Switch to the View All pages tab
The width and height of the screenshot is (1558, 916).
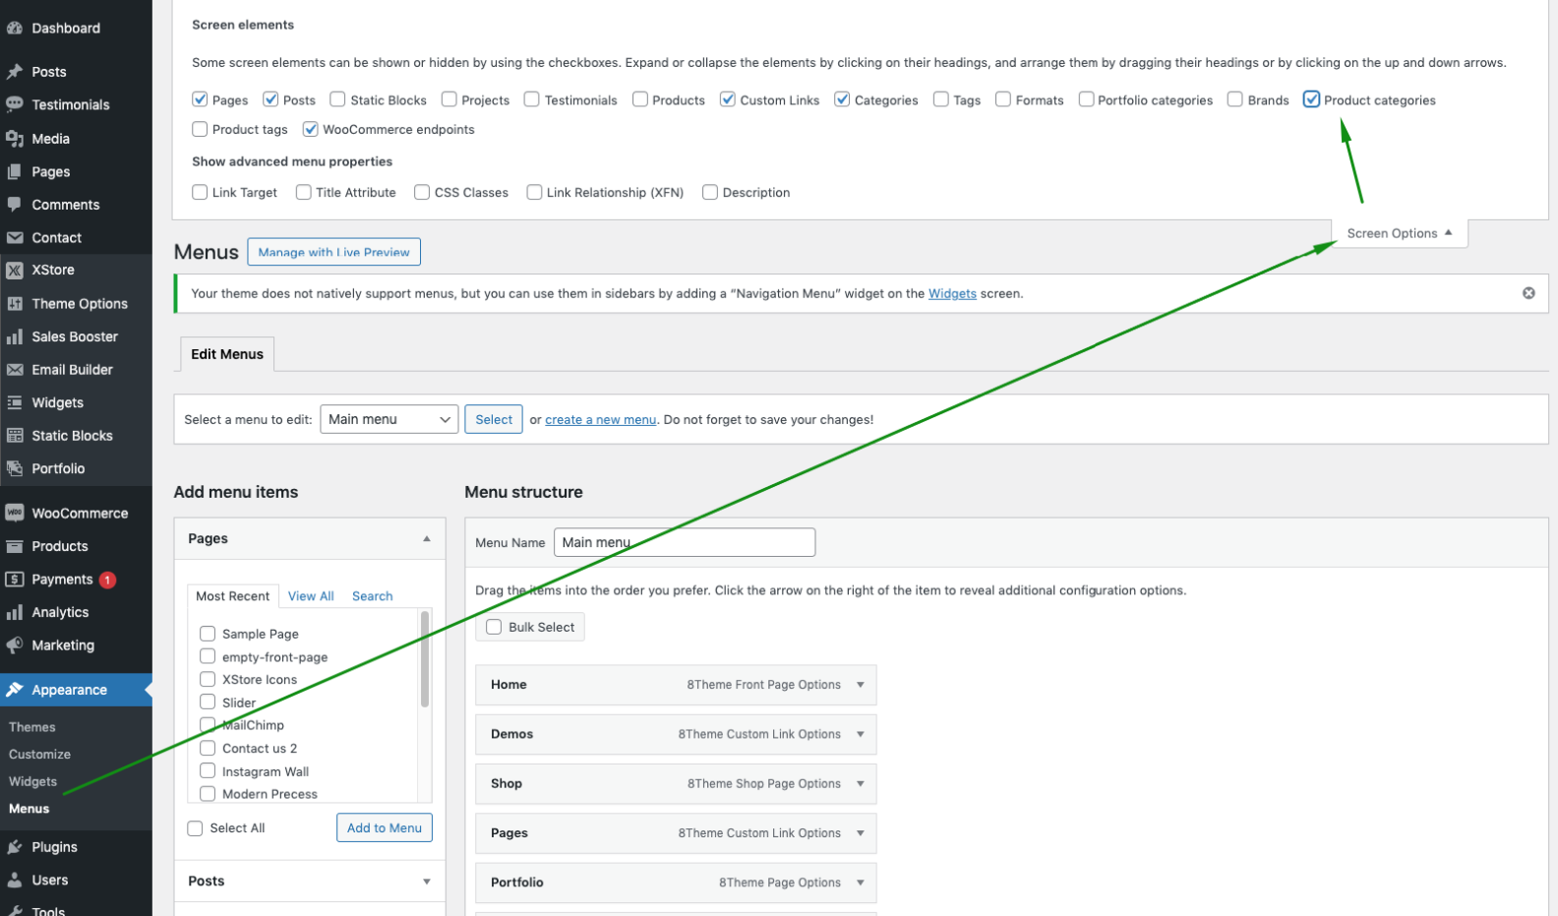(x=311, y=596)
